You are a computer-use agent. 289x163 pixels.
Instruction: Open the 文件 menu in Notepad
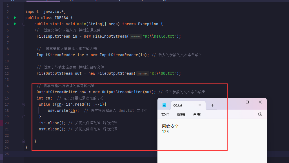(x=165, y=114)
